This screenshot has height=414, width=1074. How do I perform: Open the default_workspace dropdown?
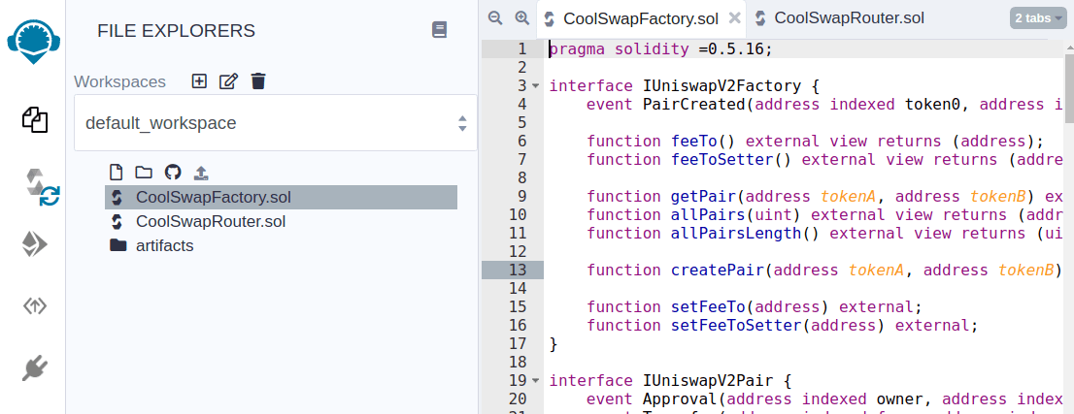(276, 123)
